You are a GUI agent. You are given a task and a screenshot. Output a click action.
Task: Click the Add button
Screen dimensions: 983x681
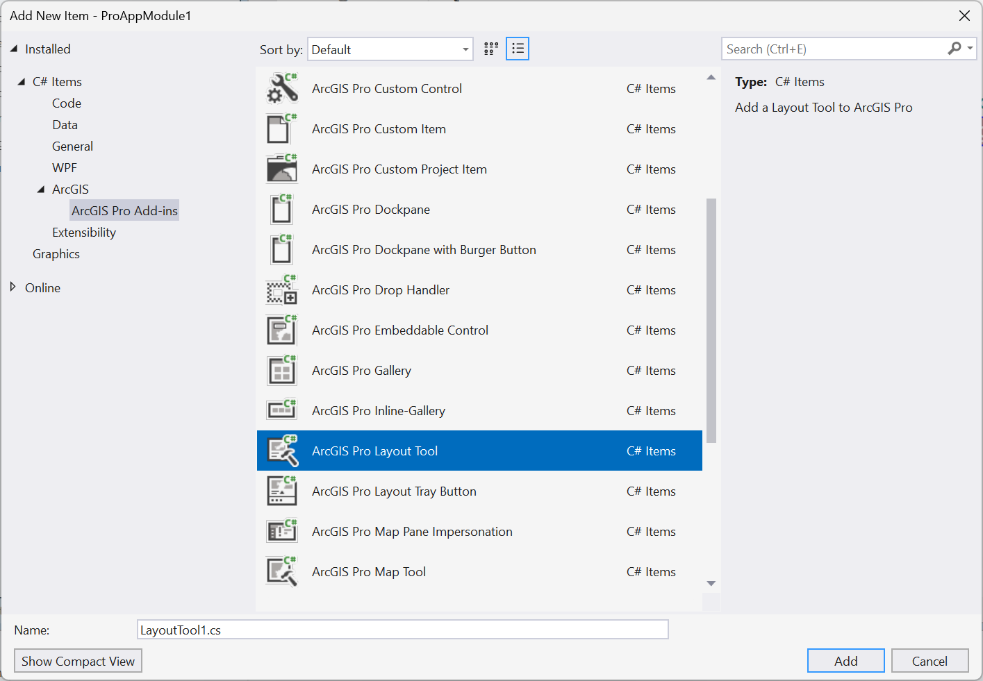(x=845, y=661)
